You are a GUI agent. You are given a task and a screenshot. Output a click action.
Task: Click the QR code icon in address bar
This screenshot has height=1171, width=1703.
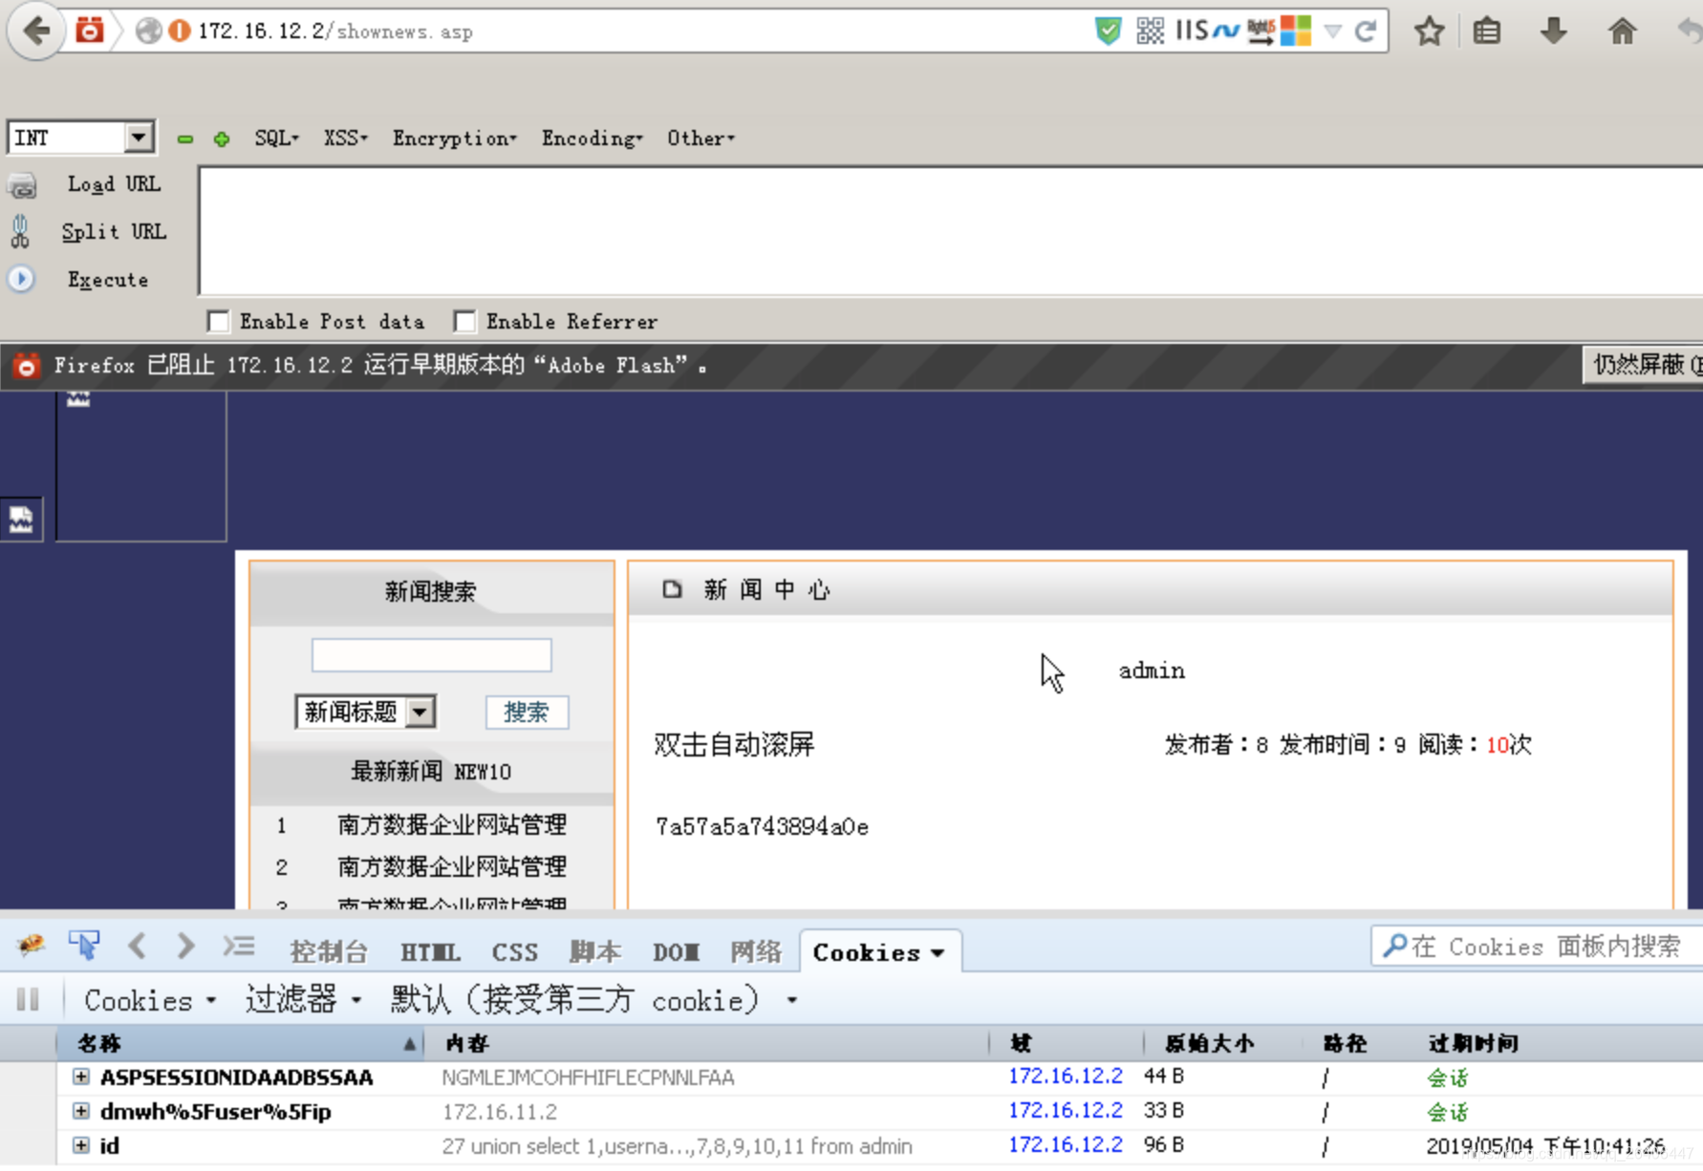[1150, 31]
